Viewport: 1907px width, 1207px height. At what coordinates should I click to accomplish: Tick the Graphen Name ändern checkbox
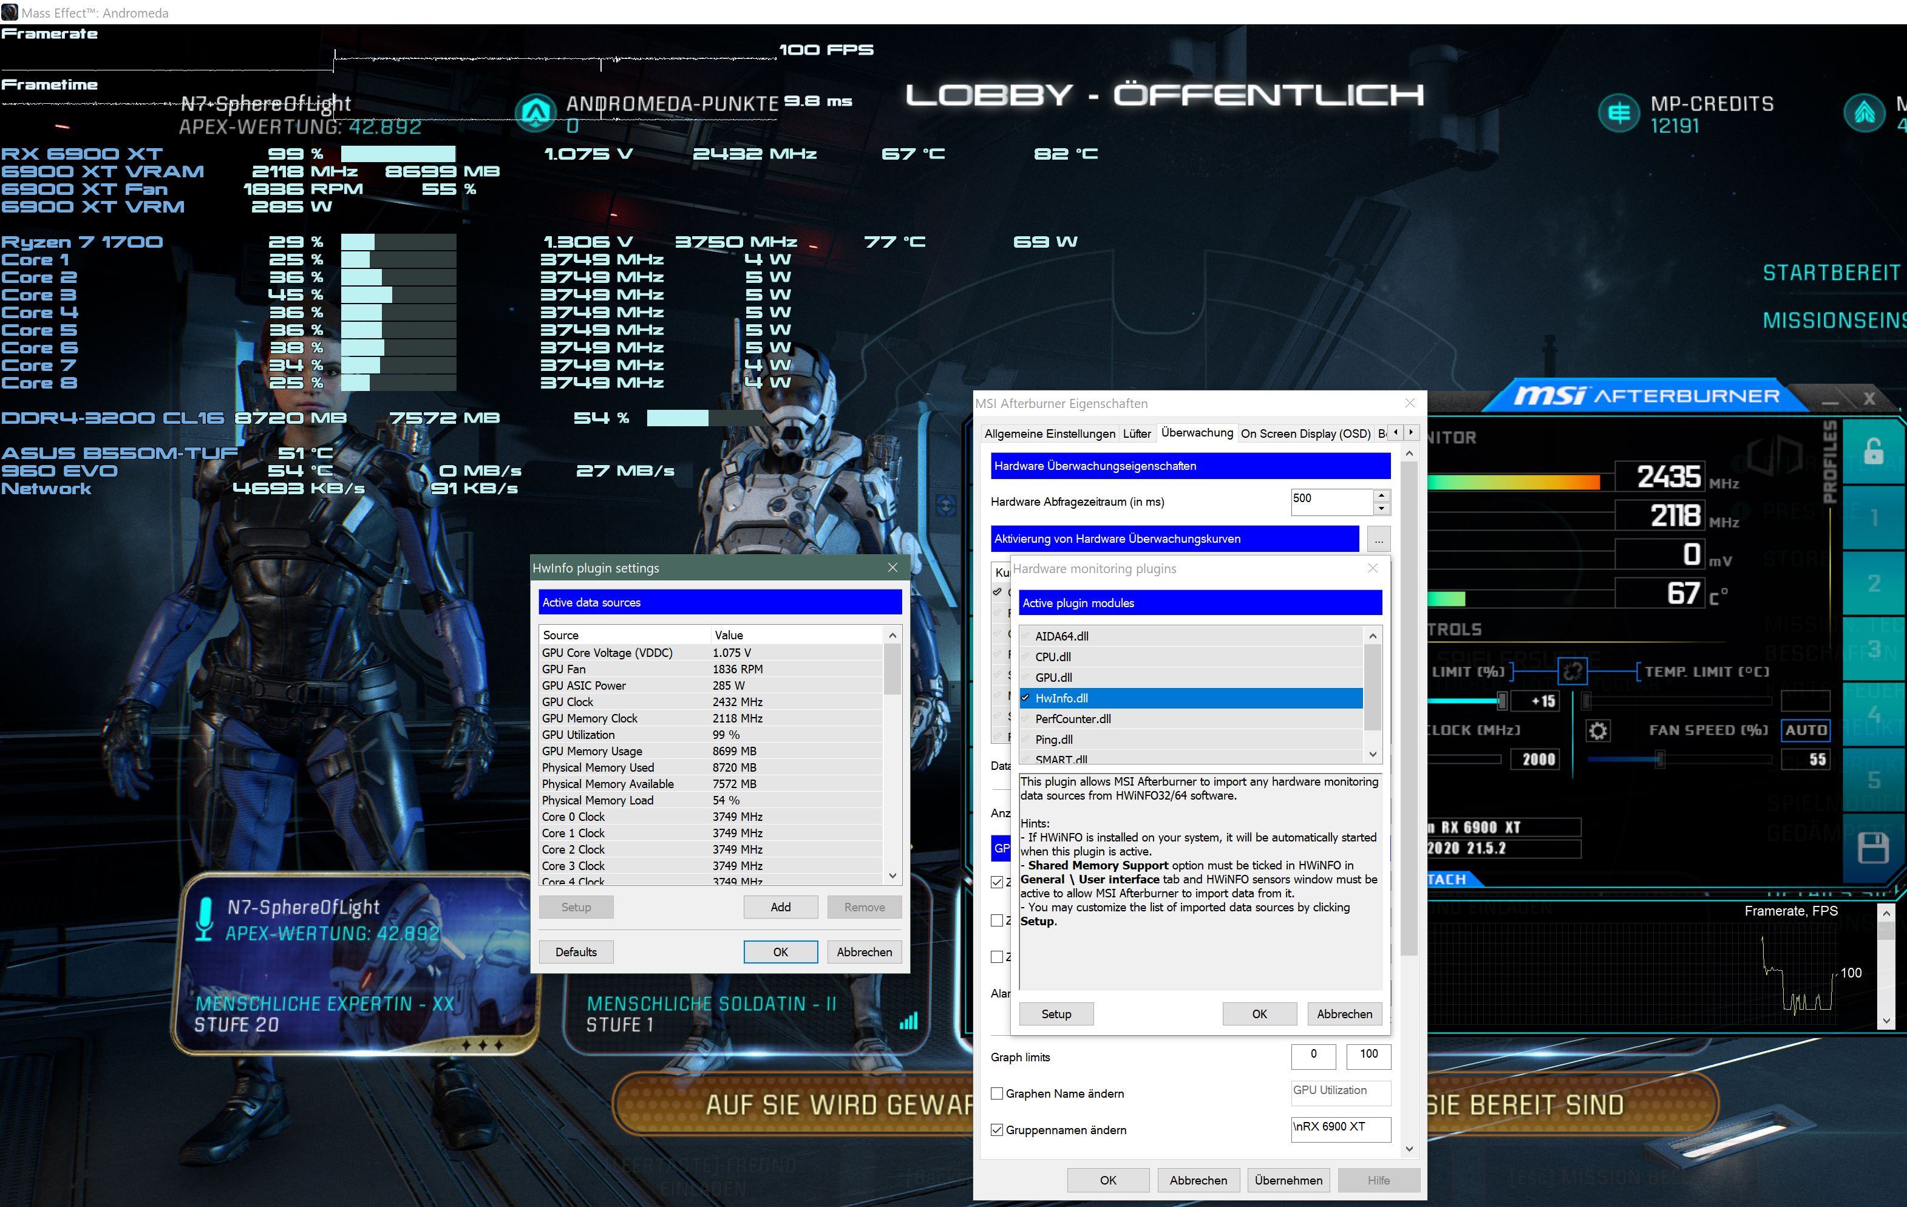click(997, 1093)
